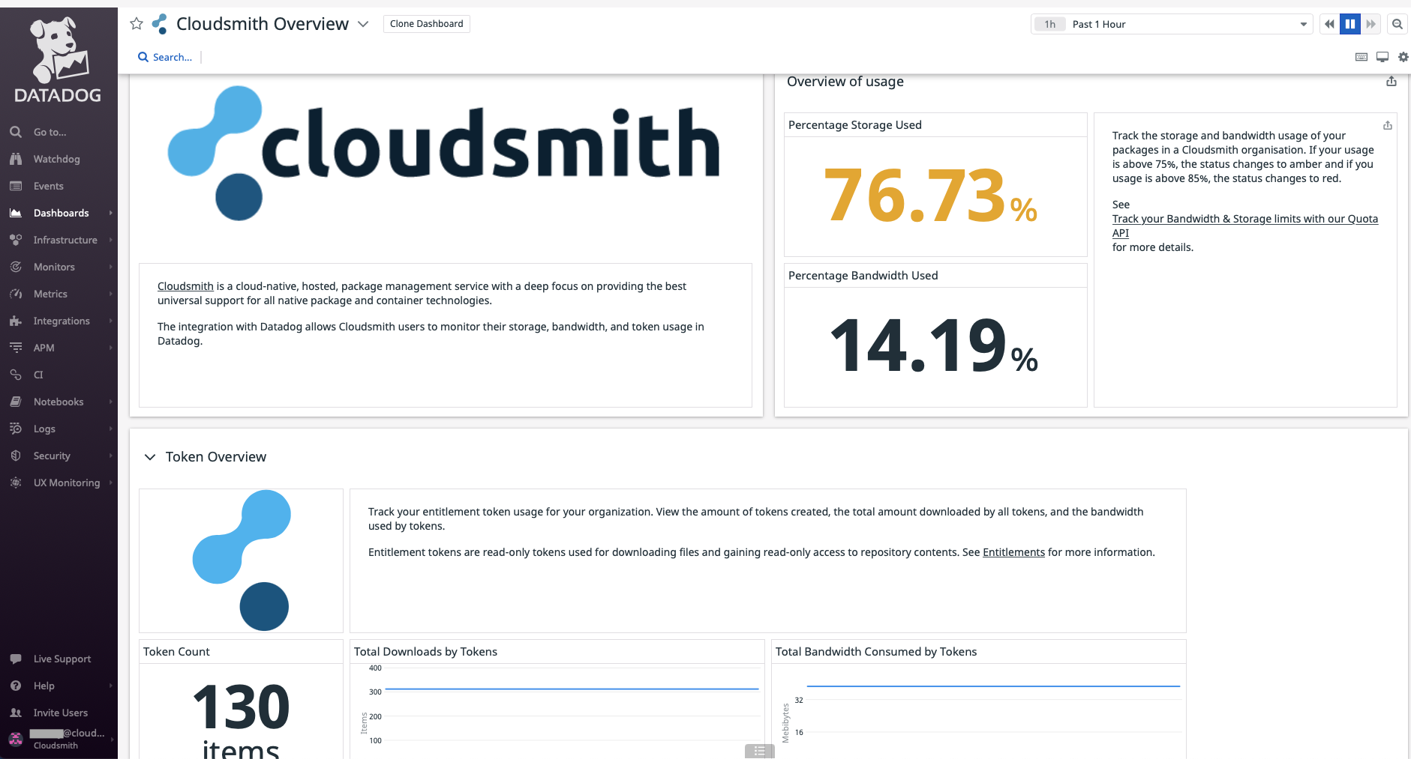Click Live Support in the sidebar
1411x759 pixels.
coord(62,659)
